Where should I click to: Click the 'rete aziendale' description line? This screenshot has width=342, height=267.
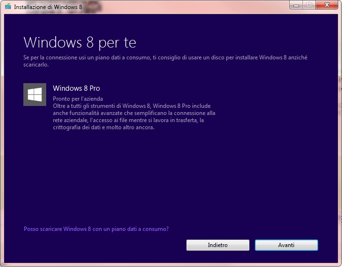point(128,120)
